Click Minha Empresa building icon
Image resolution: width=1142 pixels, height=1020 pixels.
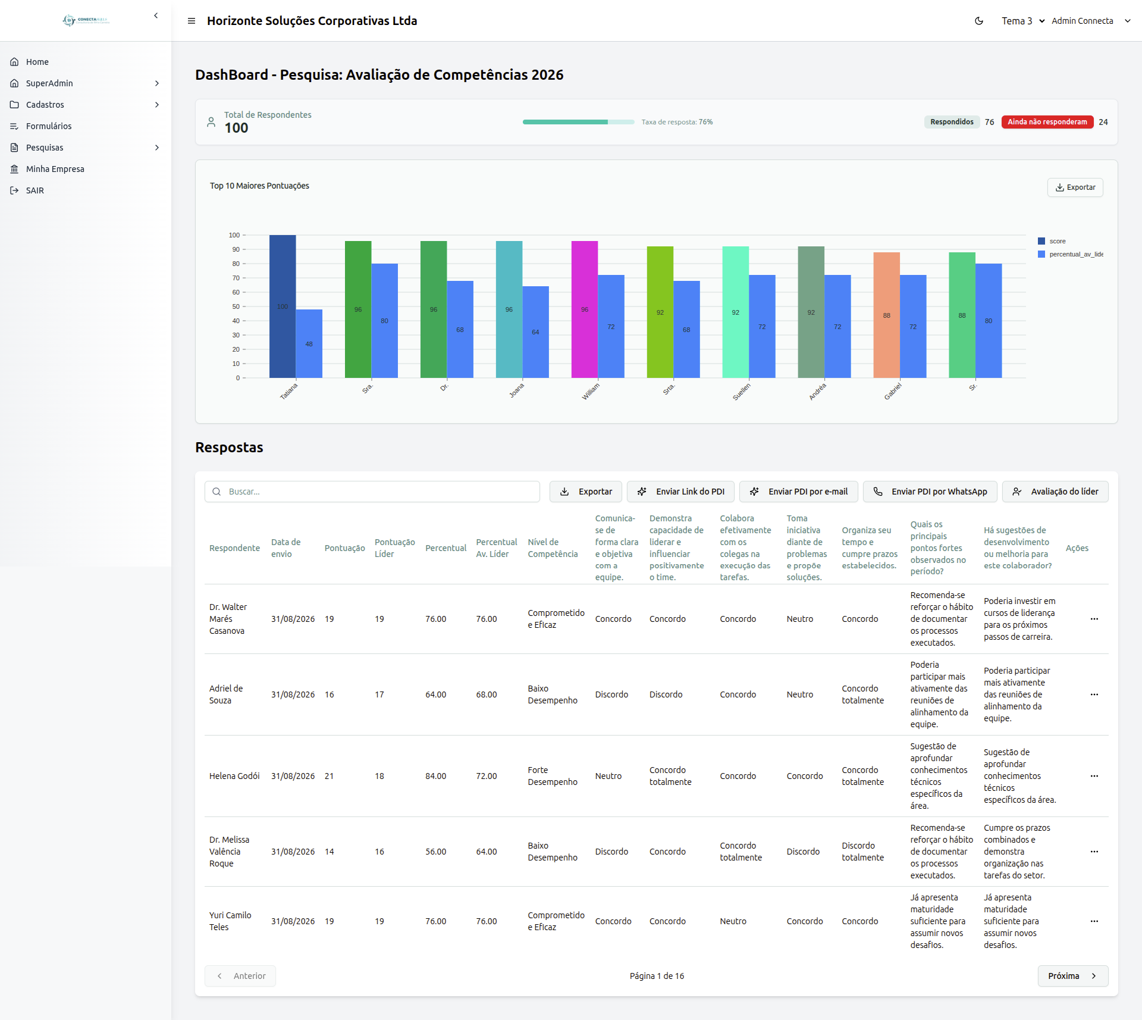click(x=14, y=169)
